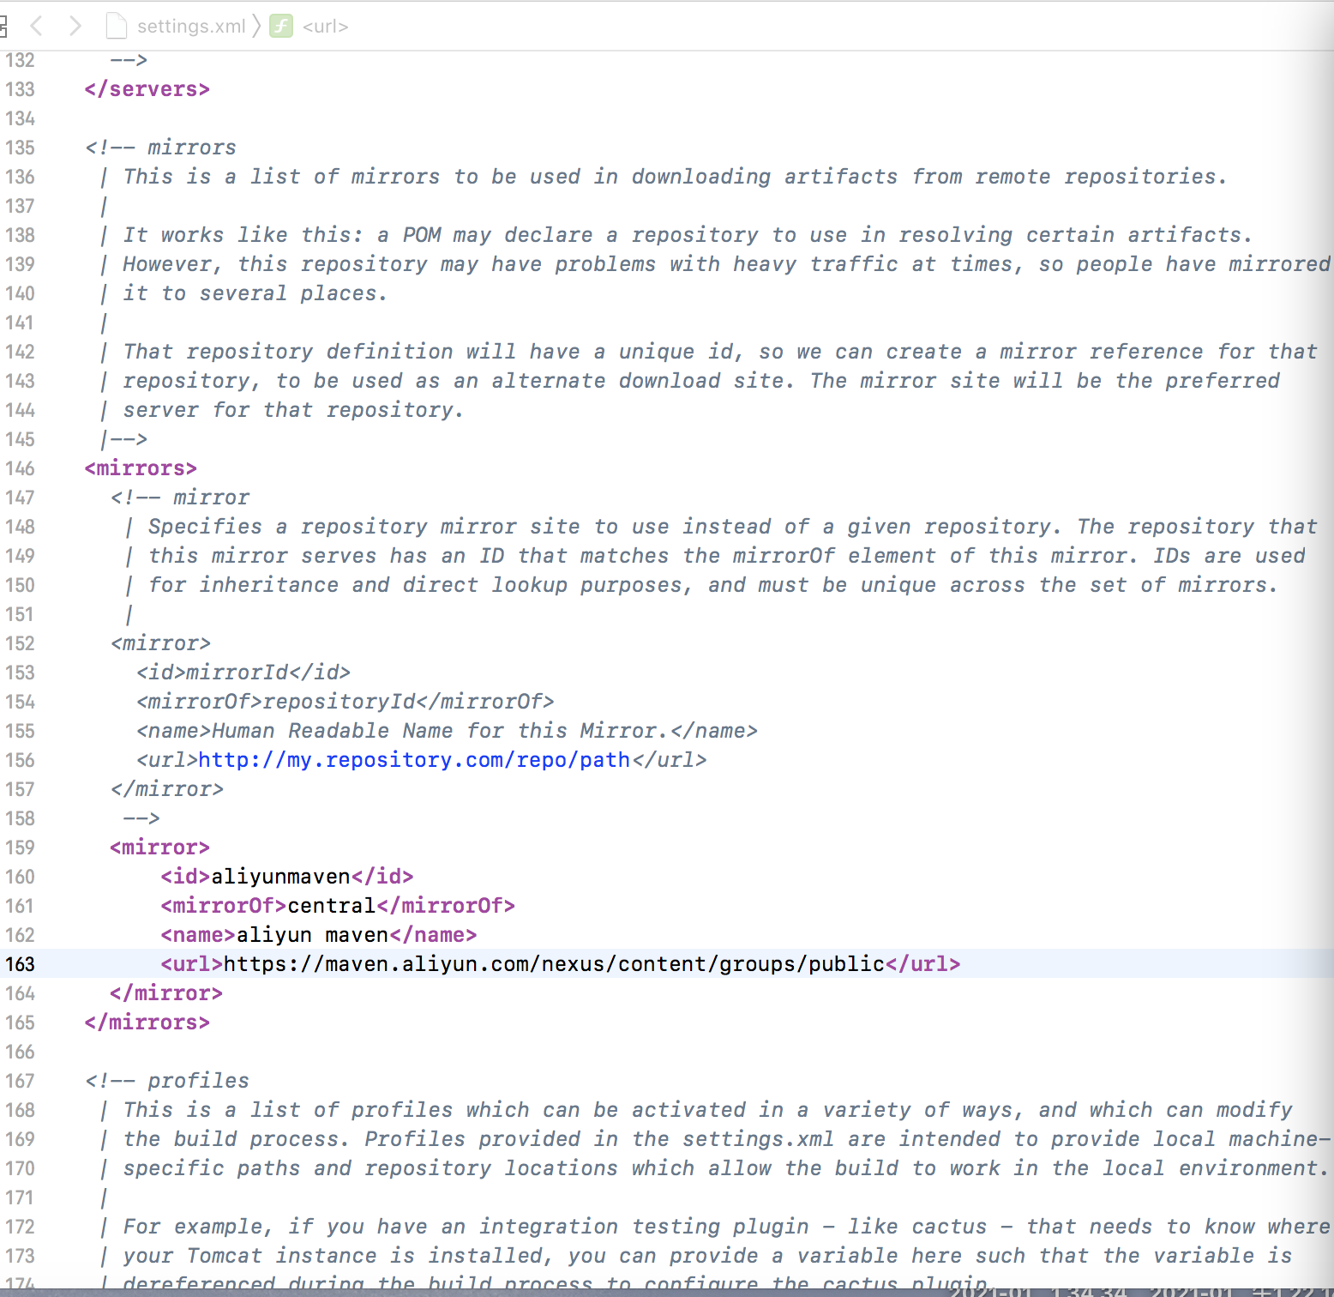Screen dimensions: 1334x1297
Task: Click the commented repositoryId mirrorOf line
Action: tap(346, 702)
